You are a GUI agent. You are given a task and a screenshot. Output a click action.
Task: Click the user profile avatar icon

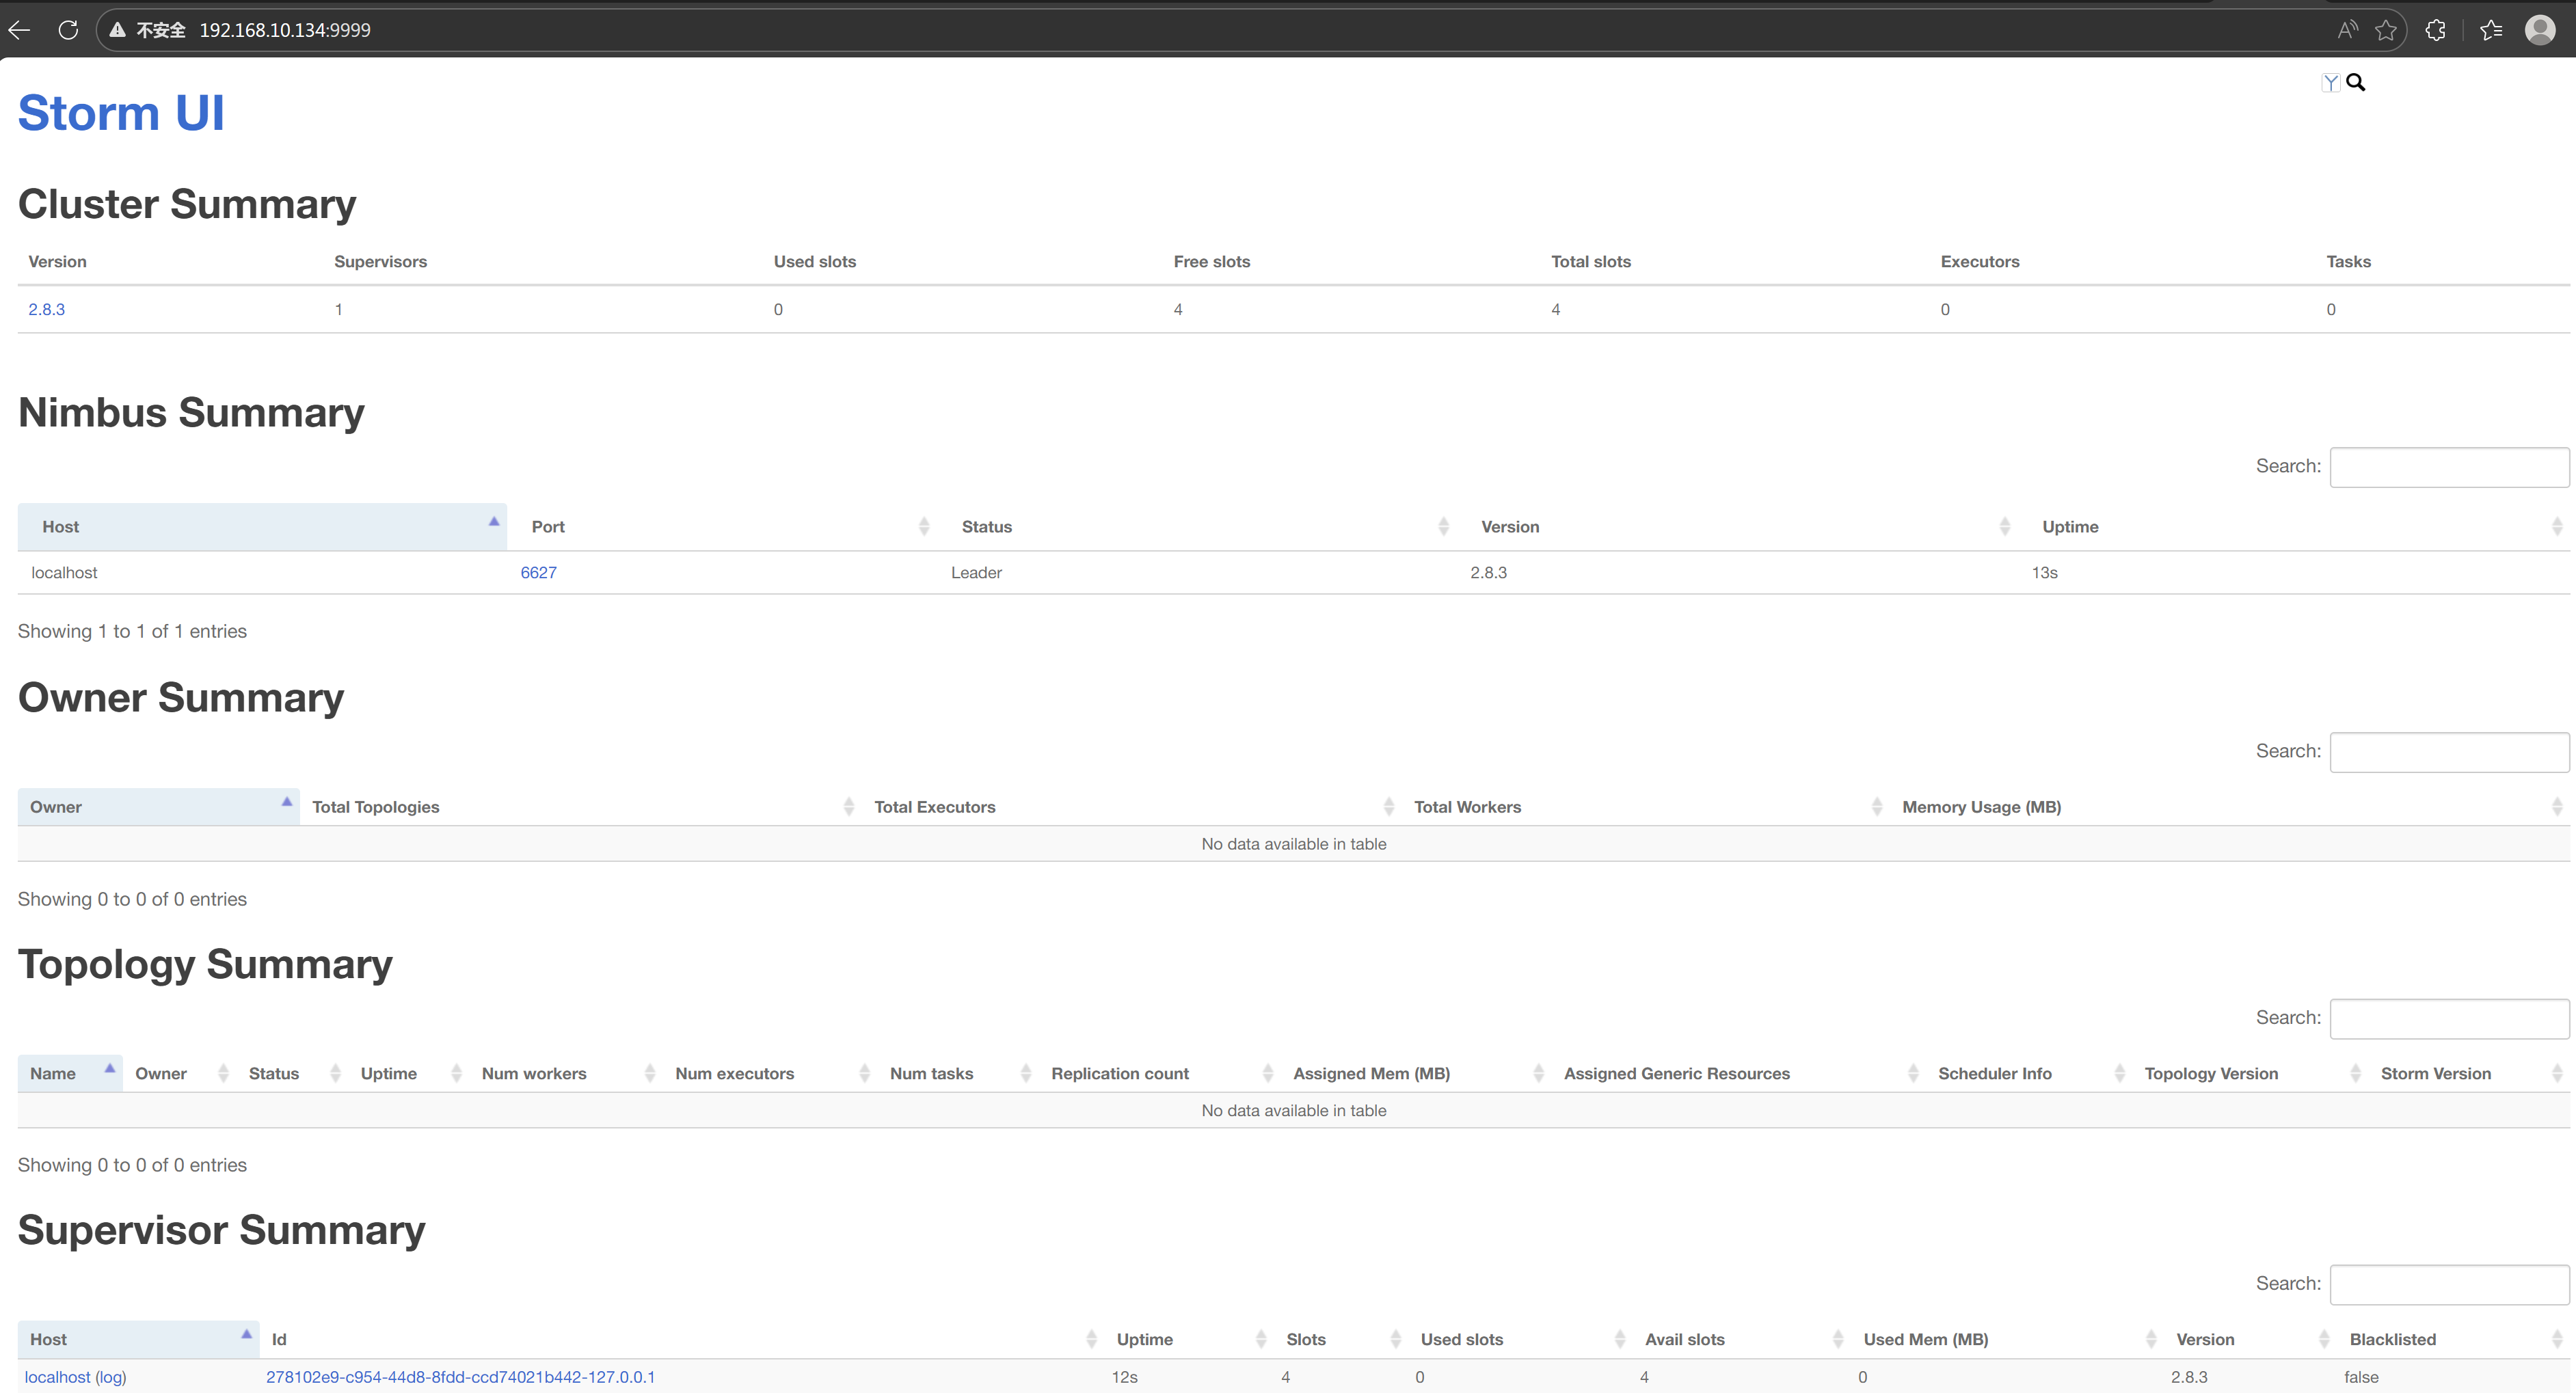coord(2540,30)
